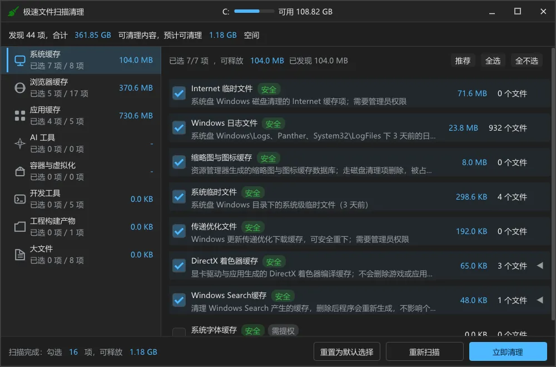This screenshot has width=556, height=367.
Task: Uncheck the DirectX 着色器缓存 checkbox
Action: tap(179, 266)
